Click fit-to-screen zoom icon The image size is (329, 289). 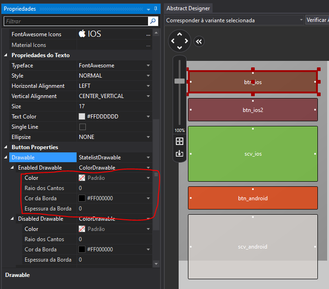pyautogui.click(x=180, y=141)
